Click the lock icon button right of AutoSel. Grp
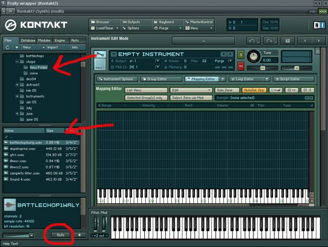The image size is (328, 247). (x=276, y=90)
